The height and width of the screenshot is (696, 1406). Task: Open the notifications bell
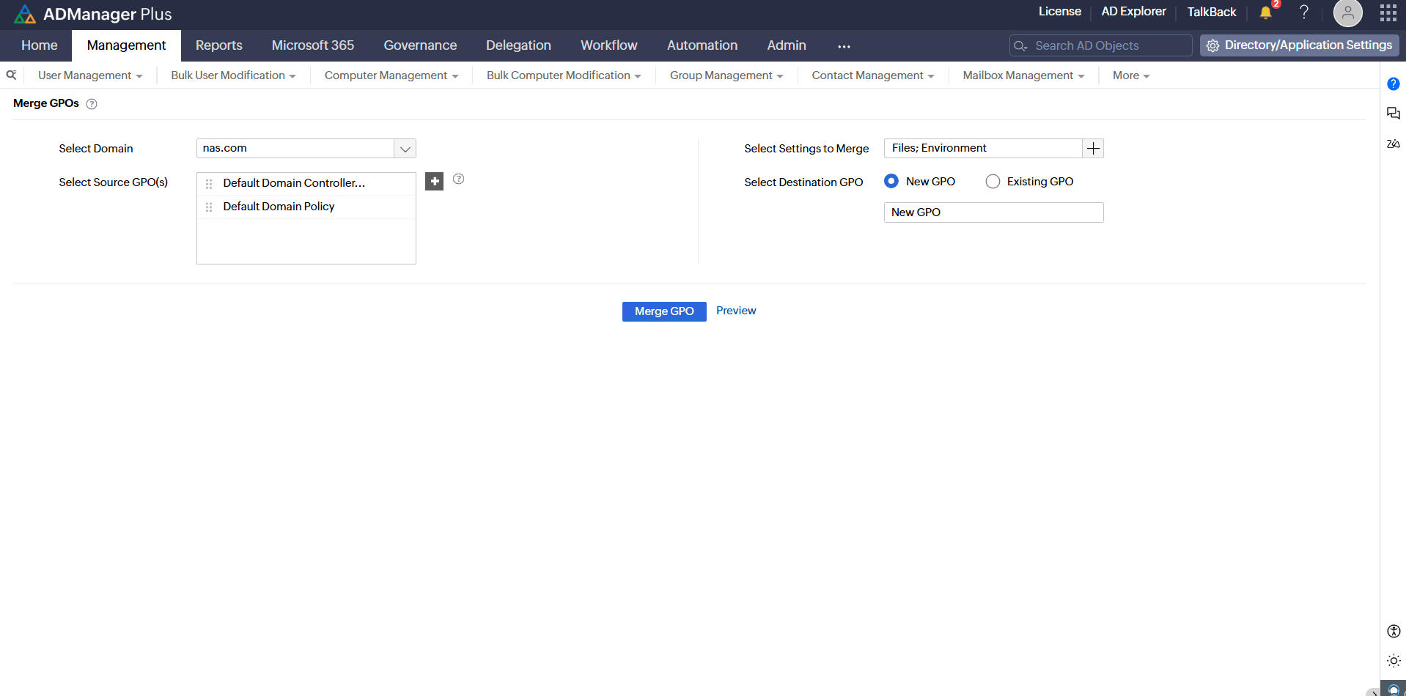click(x=1265, y=12)
